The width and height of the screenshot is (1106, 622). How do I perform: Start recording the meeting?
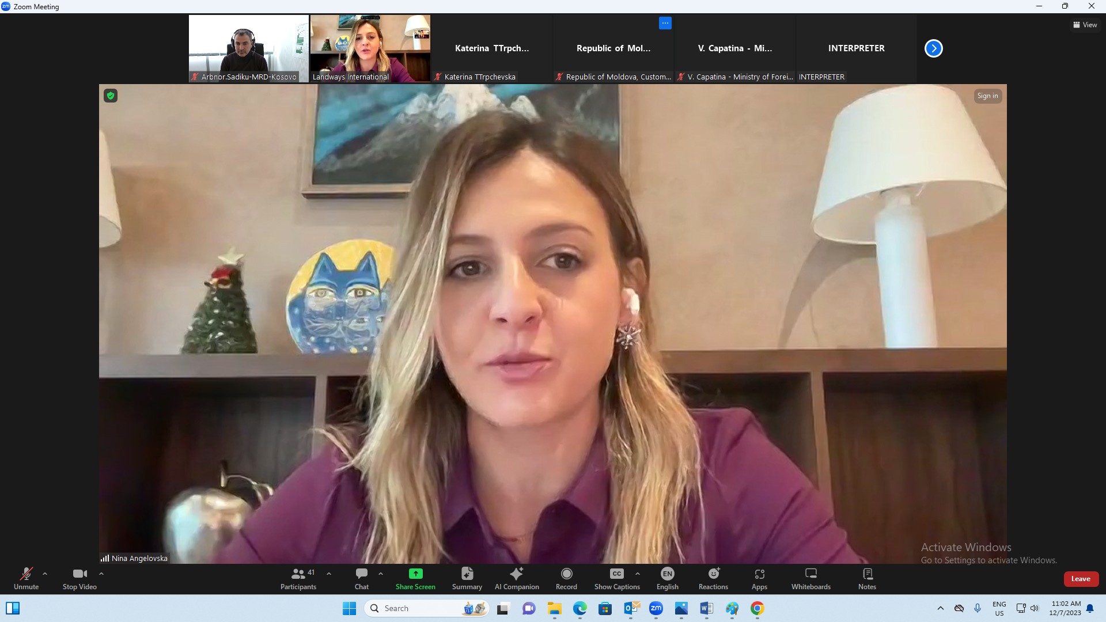(x=566, y=578)
